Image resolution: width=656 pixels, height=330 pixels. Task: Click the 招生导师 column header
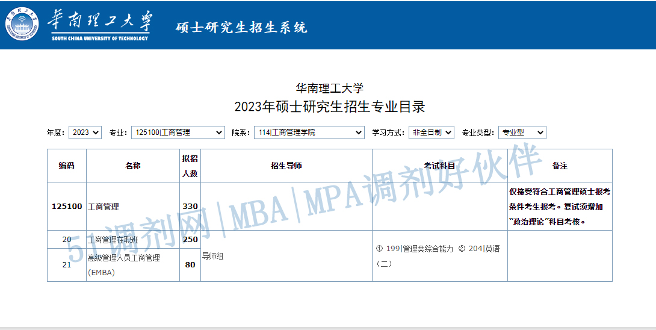coord(286,166)
